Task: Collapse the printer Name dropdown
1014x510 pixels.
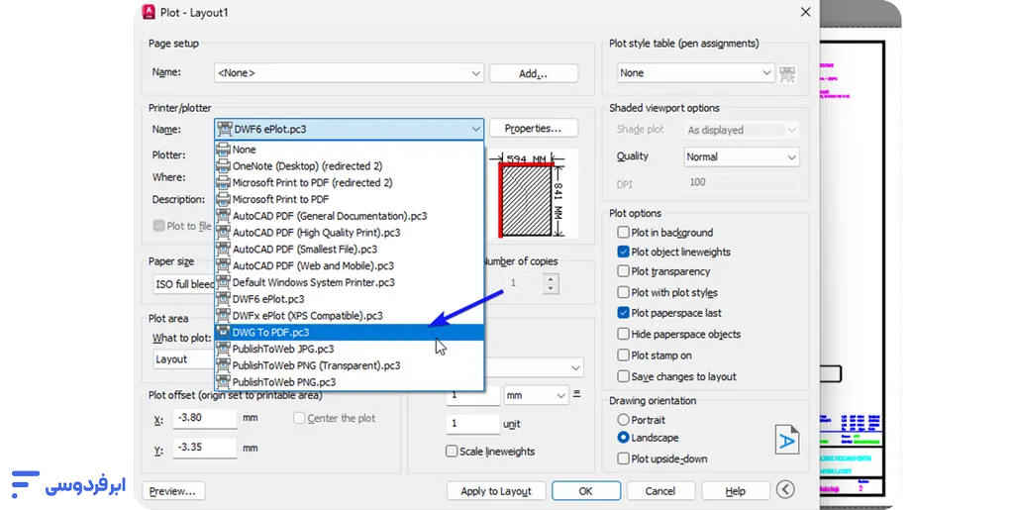Action: (x=350, y=130)
